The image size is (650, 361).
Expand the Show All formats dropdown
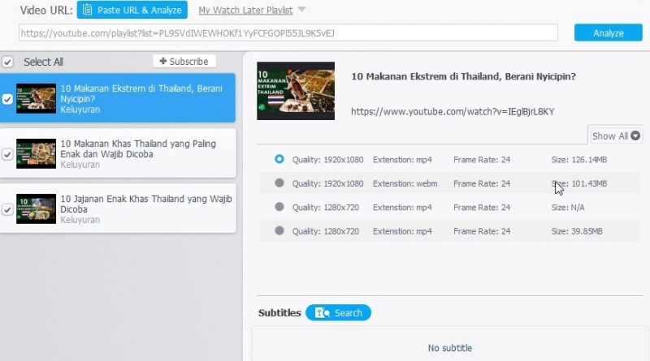tap(616, 135)
